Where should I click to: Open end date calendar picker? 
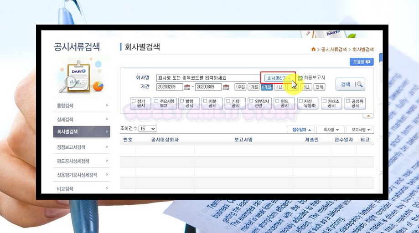click(x=226, y=87)
